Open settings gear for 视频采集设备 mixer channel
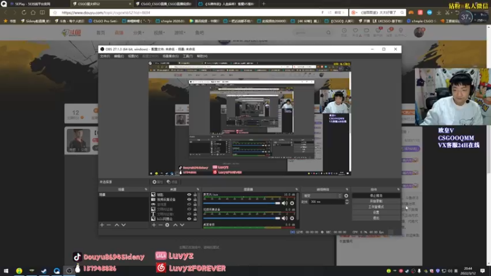491x276 pixels. pyautogui.click(x=292, y=218)
